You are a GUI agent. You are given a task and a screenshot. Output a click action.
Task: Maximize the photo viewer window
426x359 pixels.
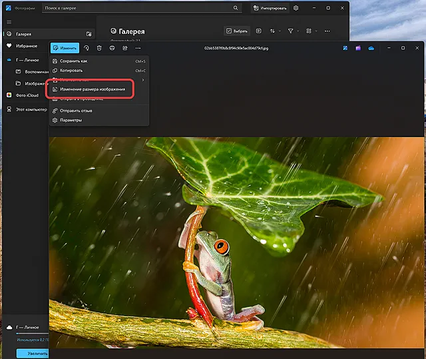click(x=403, y=48)
